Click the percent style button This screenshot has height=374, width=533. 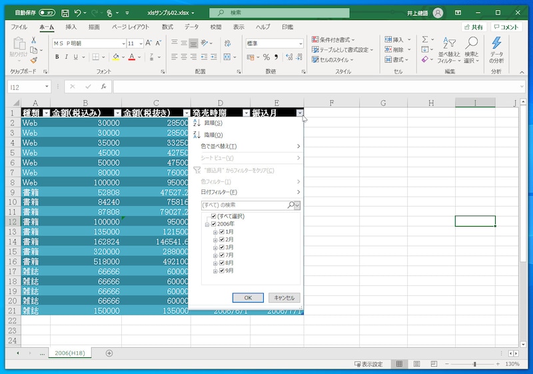(x=266, y=57)
